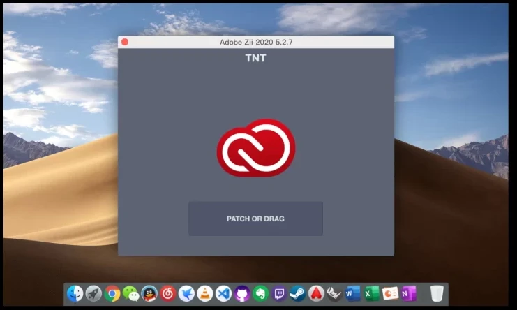Click the red Creative Cloud logo
This screenshot has width=517, height=310.
click(x=255, y=148)
